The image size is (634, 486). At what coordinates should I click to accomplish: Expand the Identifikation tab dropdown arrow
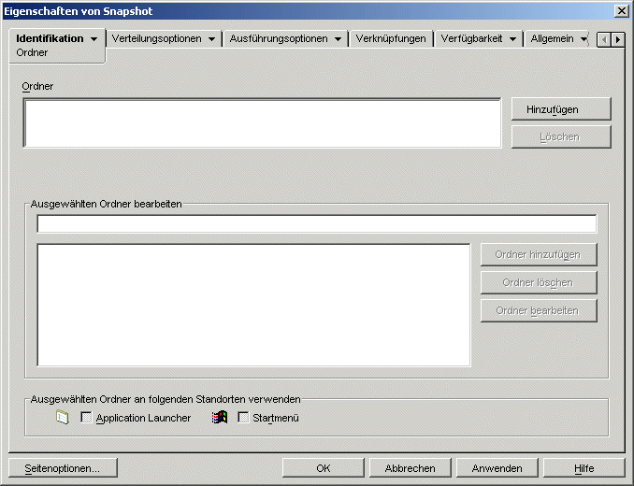point(94,39)
